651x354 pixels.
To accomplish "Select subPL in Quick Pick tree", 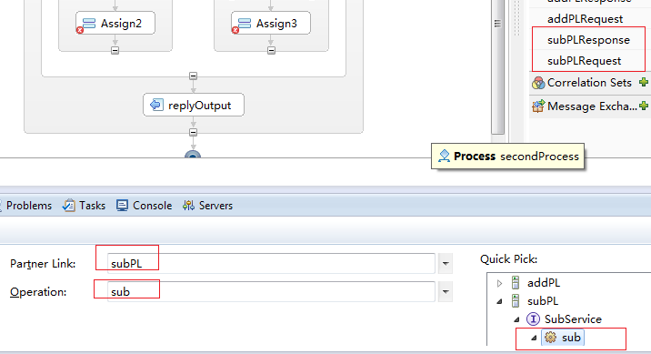I will point(543,301).
